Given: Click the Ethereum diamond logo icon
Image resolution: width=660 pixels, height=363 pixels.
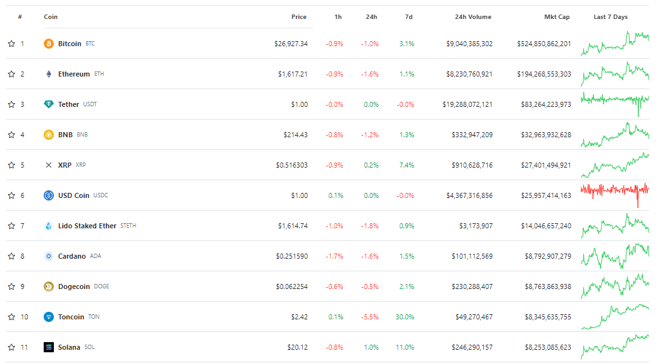Looking at the screenshot, I should pos(49,74).
